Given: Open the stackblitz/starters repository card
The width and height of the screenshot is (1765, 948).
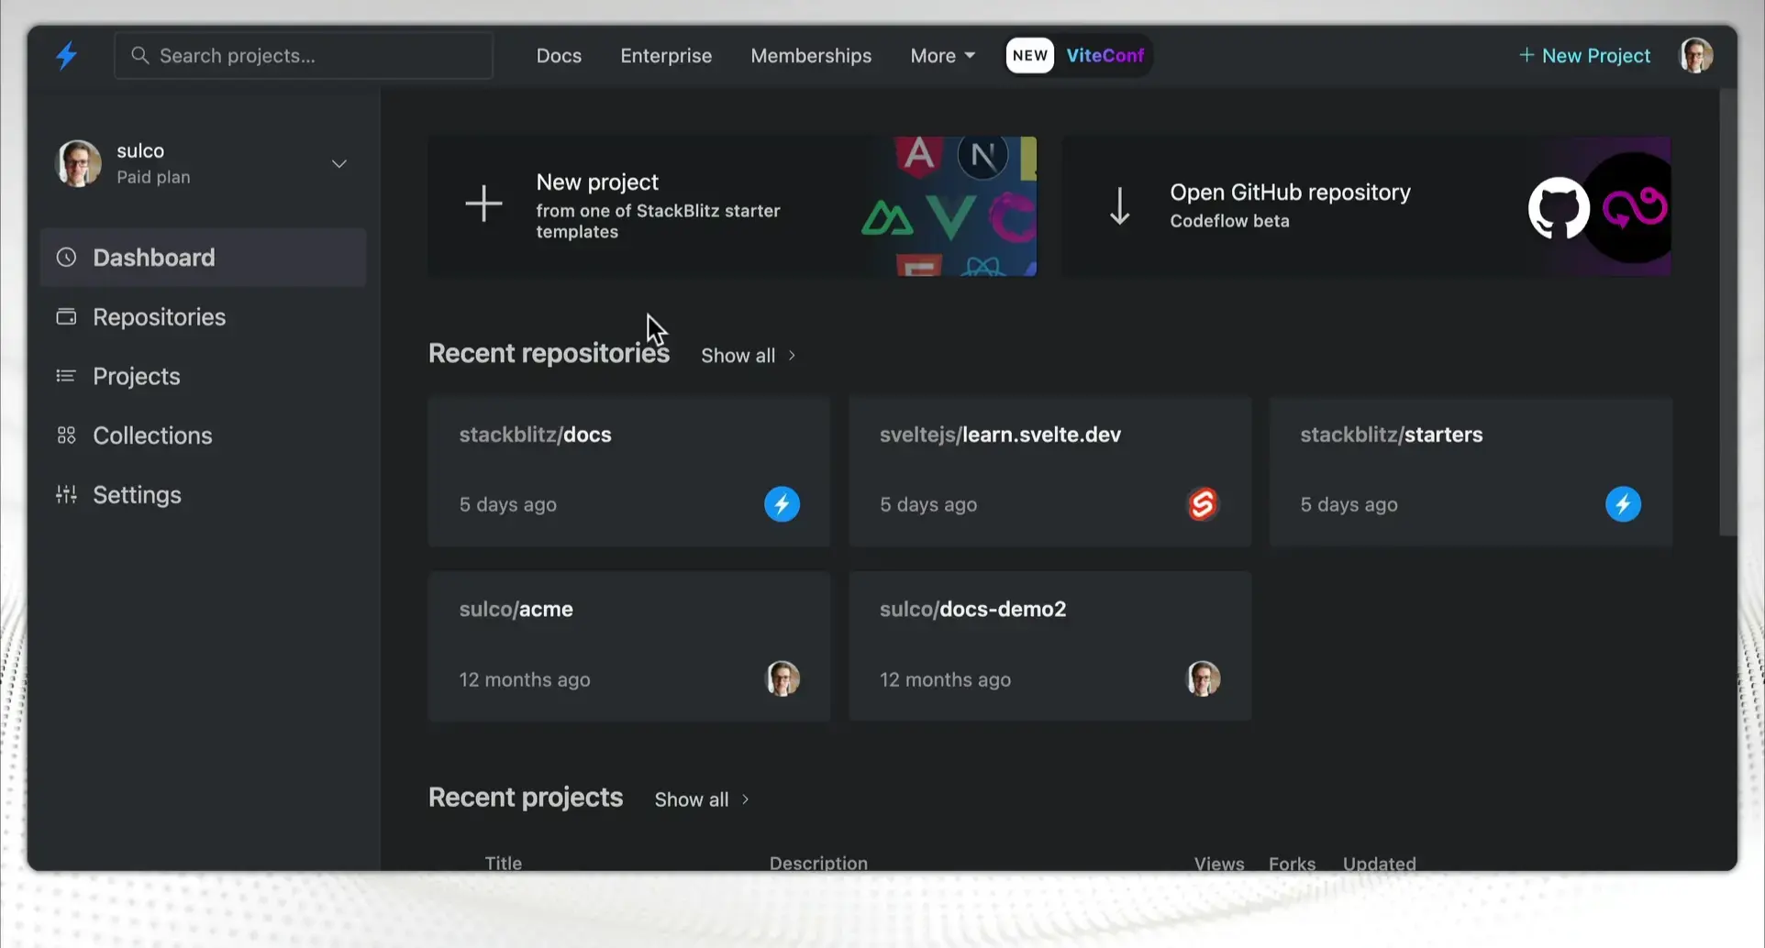Looking at the screenshot, I should 1471,471.
